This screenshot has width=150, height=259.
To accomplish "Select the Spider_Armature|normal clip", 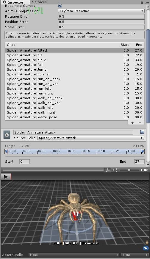I will pyautogui.click(x=74, y=74).
